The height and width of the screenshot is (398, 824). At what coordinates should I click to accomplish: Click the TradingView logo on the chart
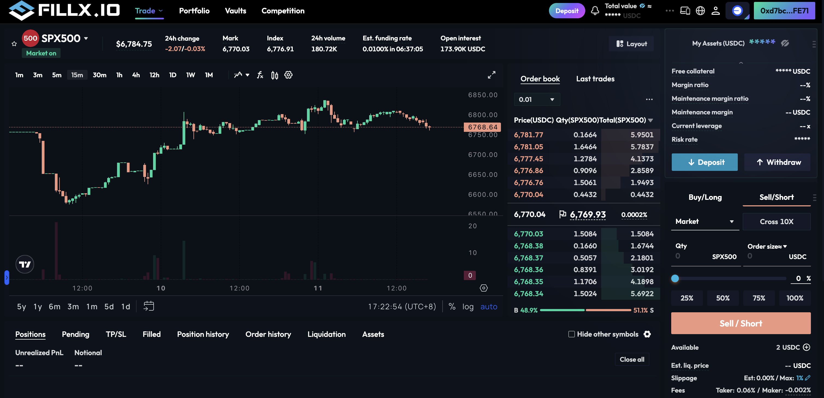(x=25, y=264)
